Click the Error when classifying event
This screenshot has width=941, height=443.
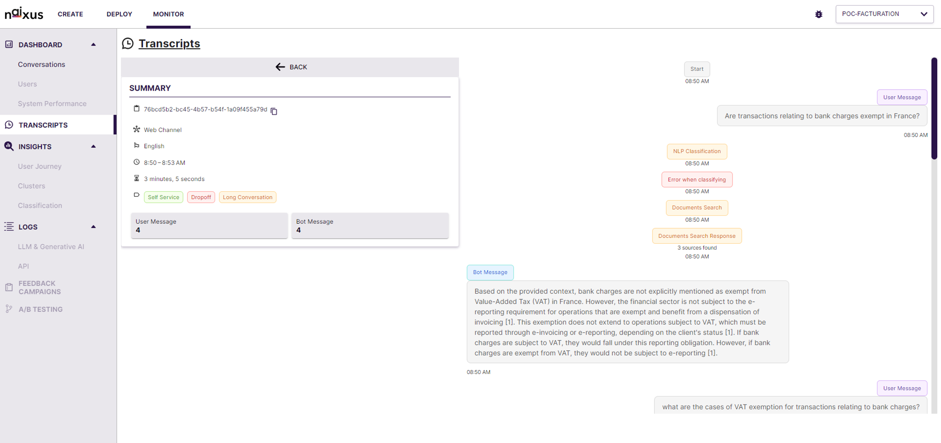[697, 179]
